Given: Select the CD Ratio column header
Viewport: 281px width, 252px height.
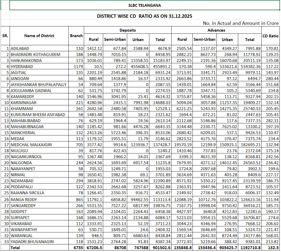Looking at the screenshot, I should (x=270, y=36).
